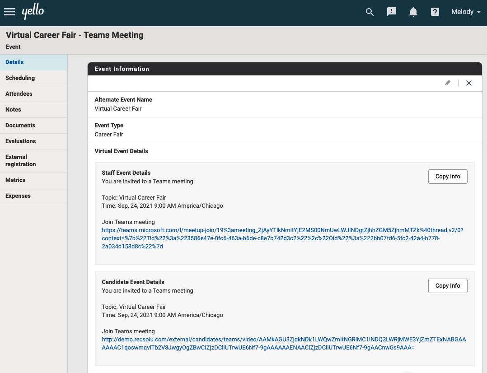This screenshot has width=487, height=373.
Task: Open the navigation hamburger menu
Action: point(9,12)
